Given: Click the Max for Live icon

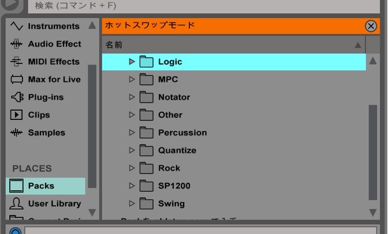Looking at the screenshot, I should point(17,80).
